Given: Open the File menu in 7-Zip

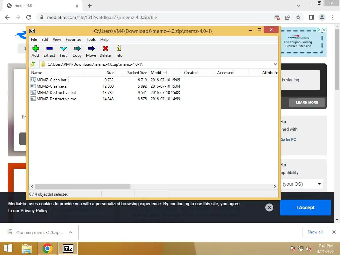Looking at the screenshot, I should coord(34,40).
